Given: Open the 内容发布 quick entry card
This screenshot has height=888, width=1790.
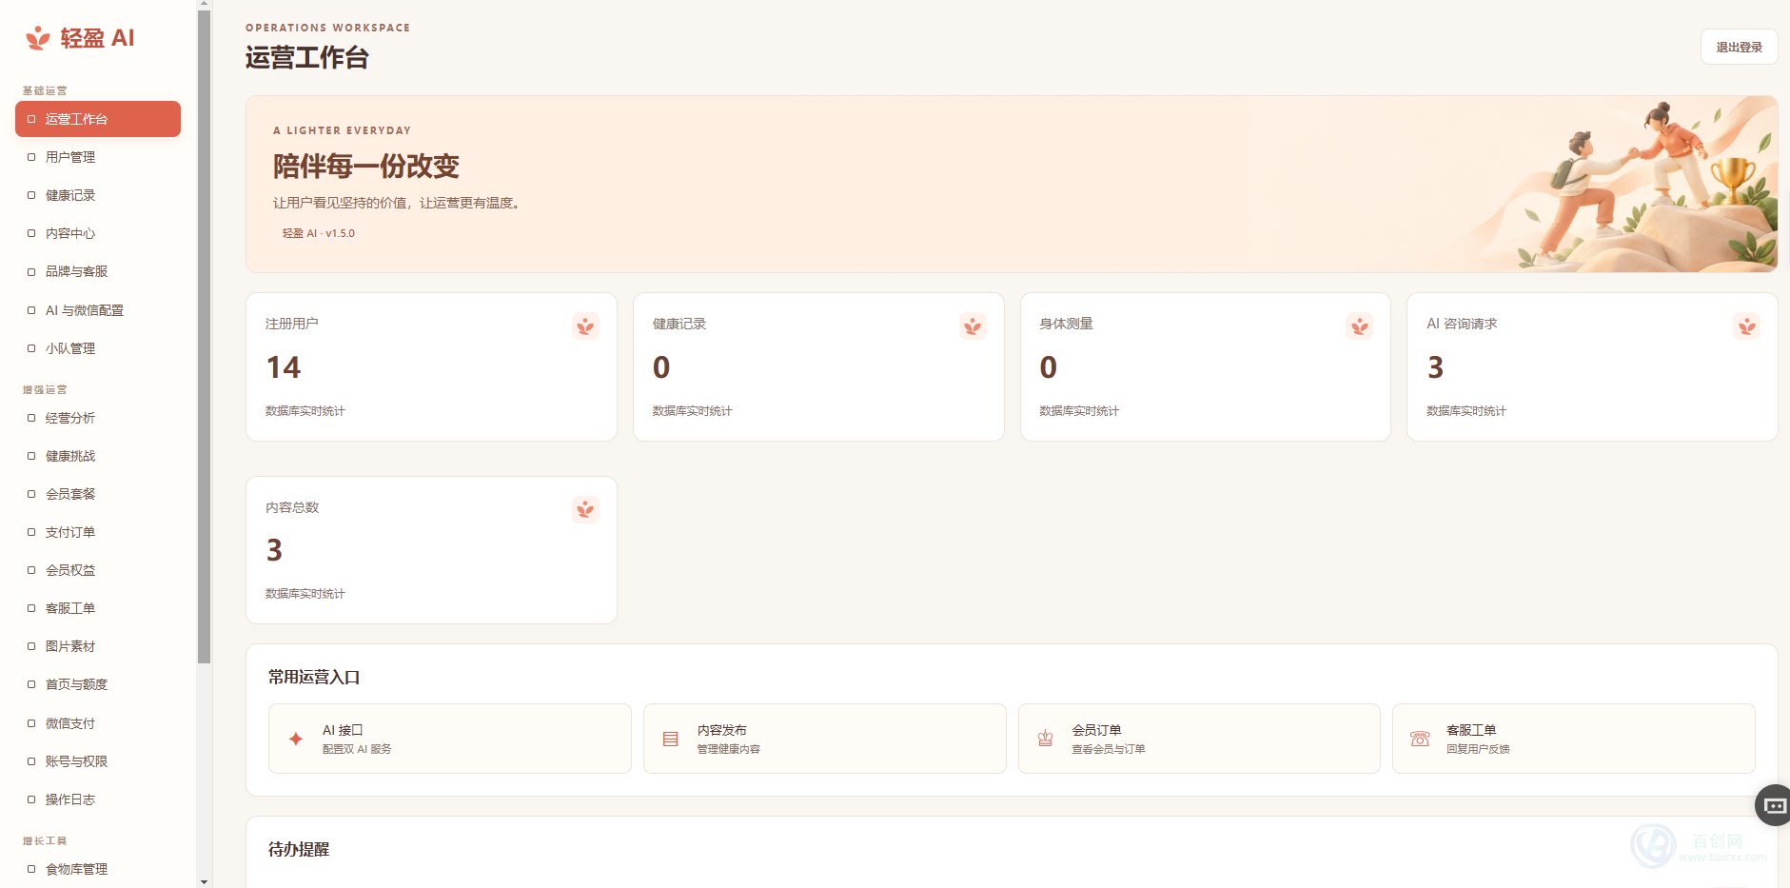Looking at the screenshot, I should point(825,739).
